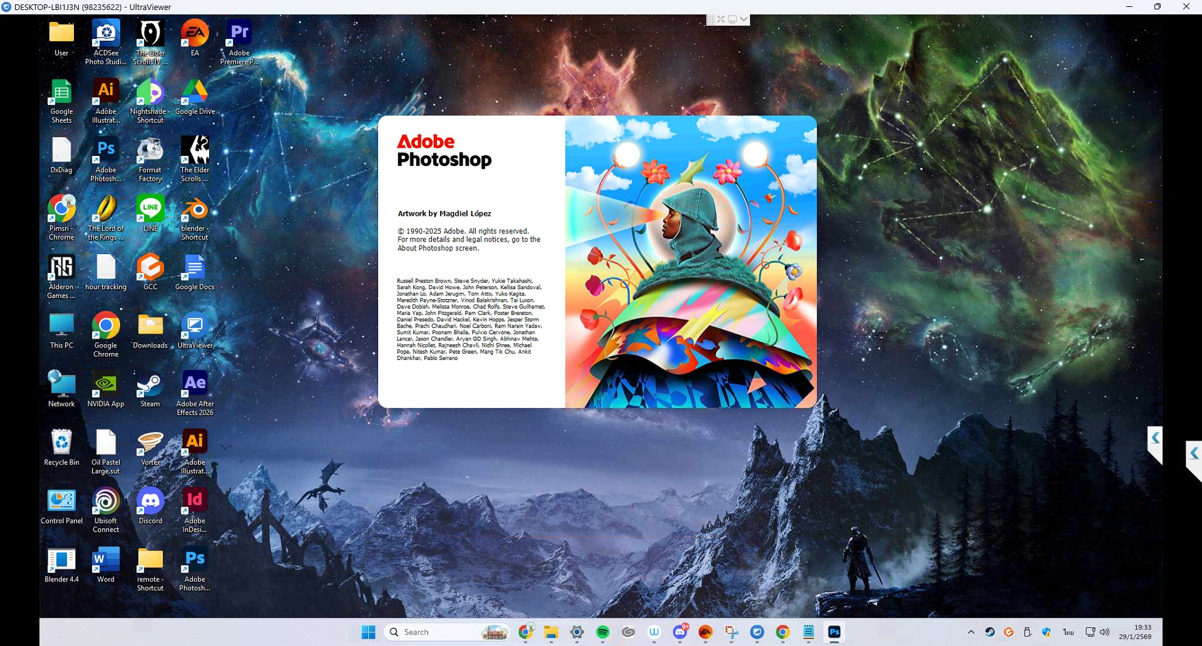Launch the Adobe InDesign desktop shortcut
Image resolution: width=1202 pixels, height=646 pixels.
point(195,510)
